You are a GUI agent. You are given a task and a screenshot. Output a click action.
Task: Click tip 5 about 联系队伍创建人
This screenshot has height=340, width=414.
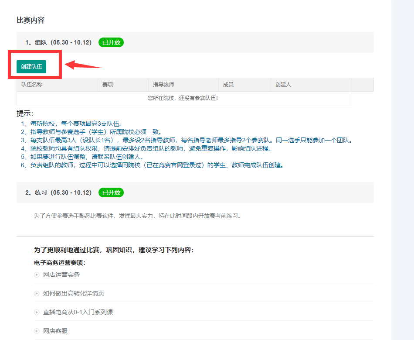click(82, 157)
